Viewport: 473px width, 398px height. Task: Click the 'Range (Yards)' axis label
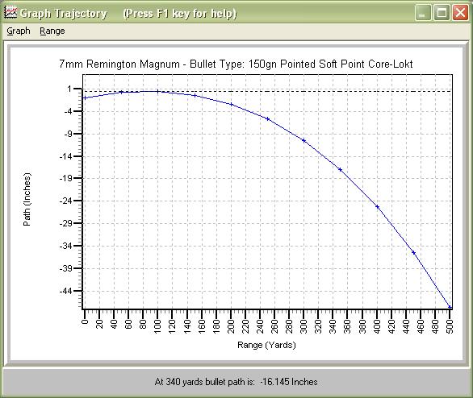click(x=266, y=345)
